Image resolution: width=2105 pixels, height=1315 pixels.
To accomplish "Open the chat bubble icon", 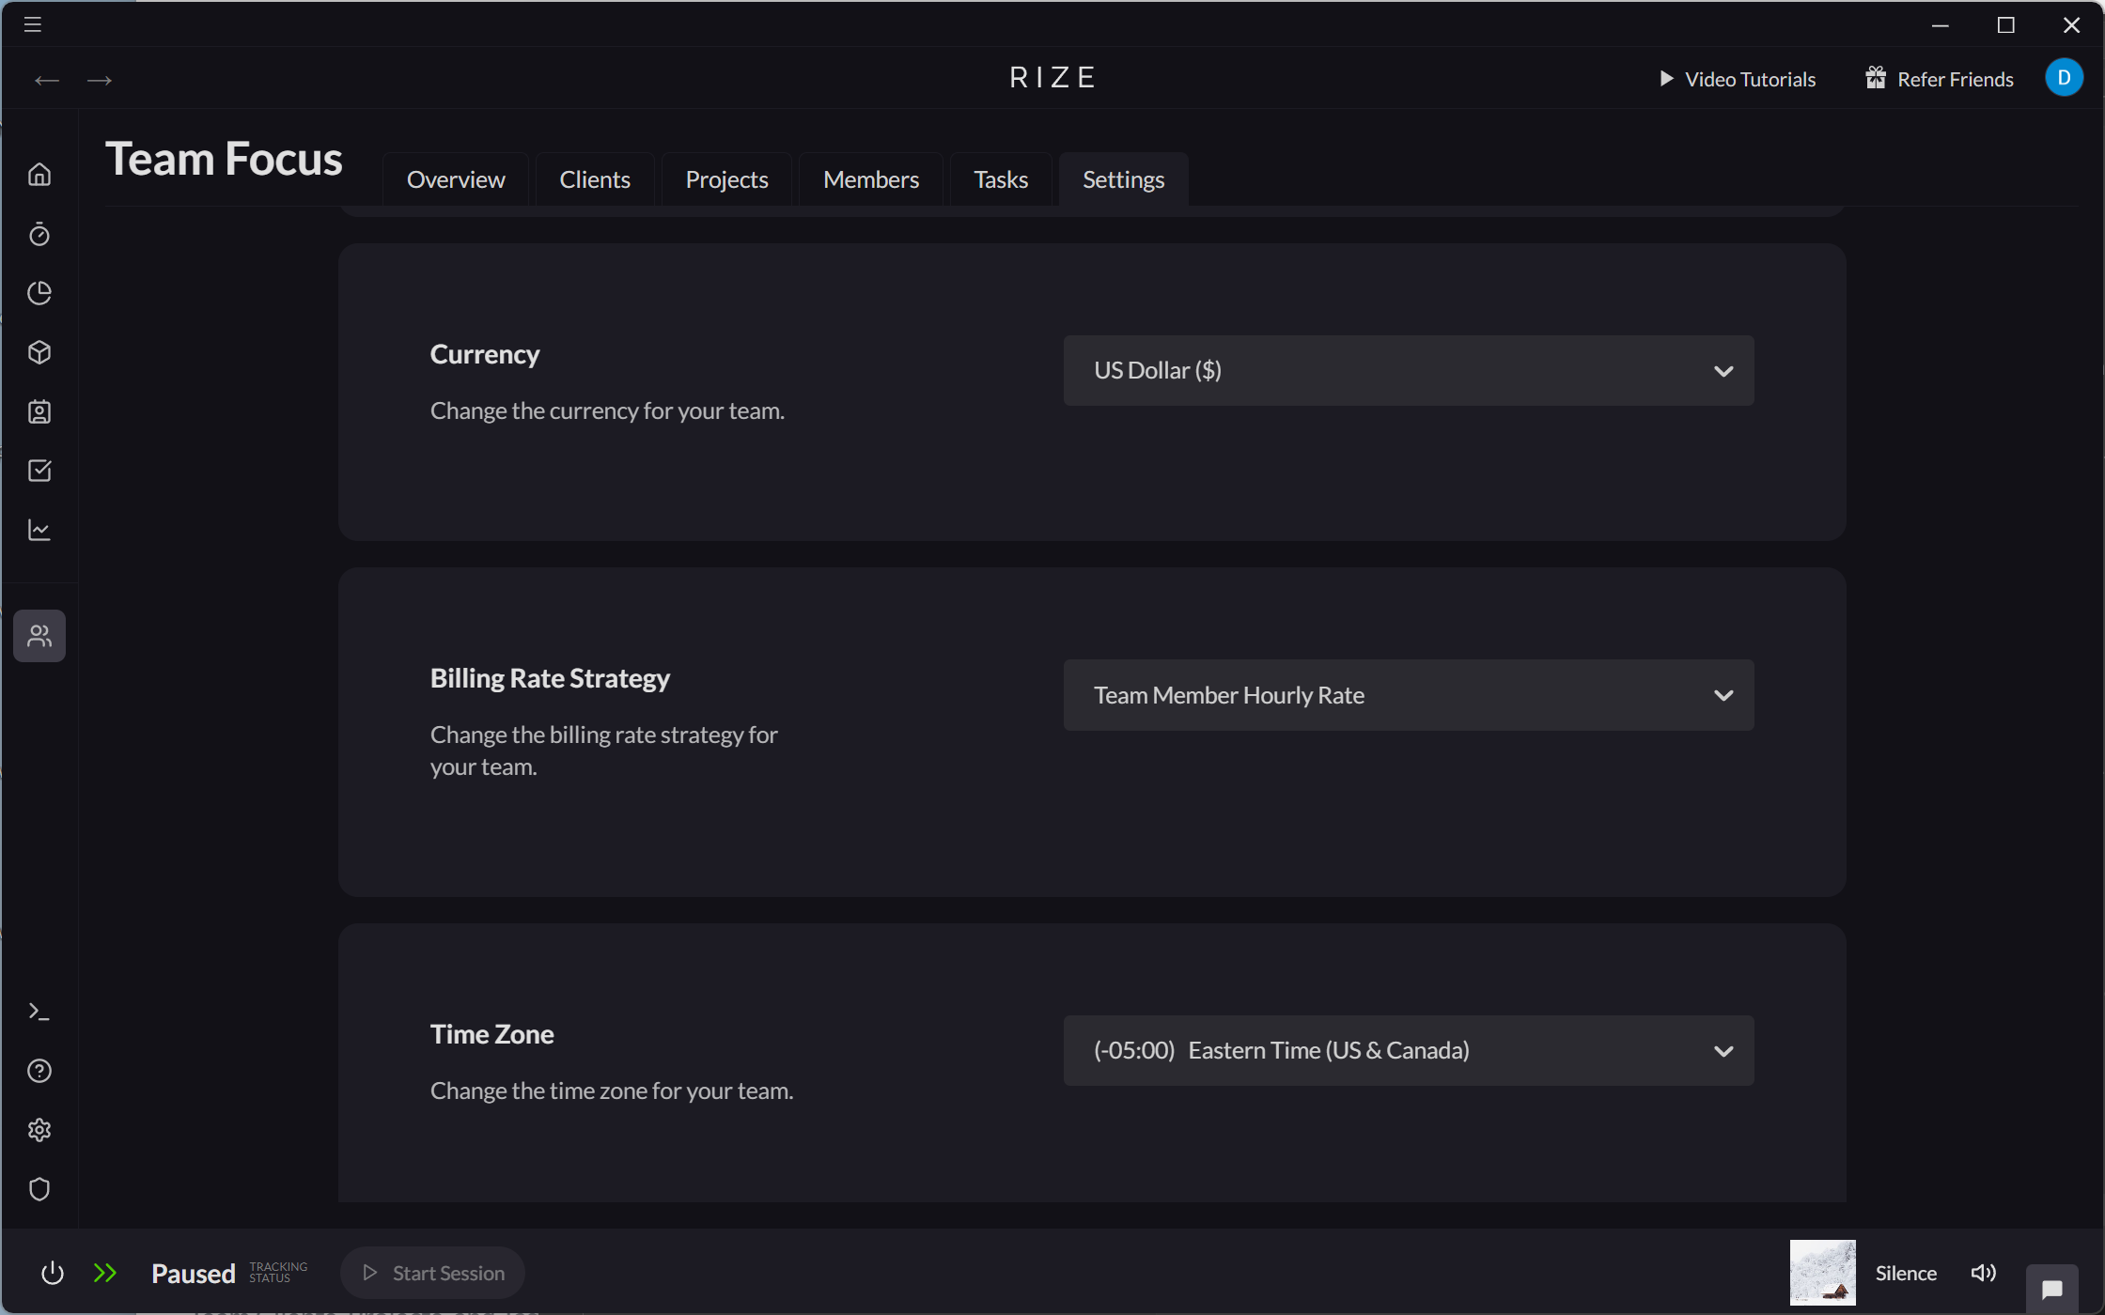I will pyautogui.click(x=2052, y=1289).
